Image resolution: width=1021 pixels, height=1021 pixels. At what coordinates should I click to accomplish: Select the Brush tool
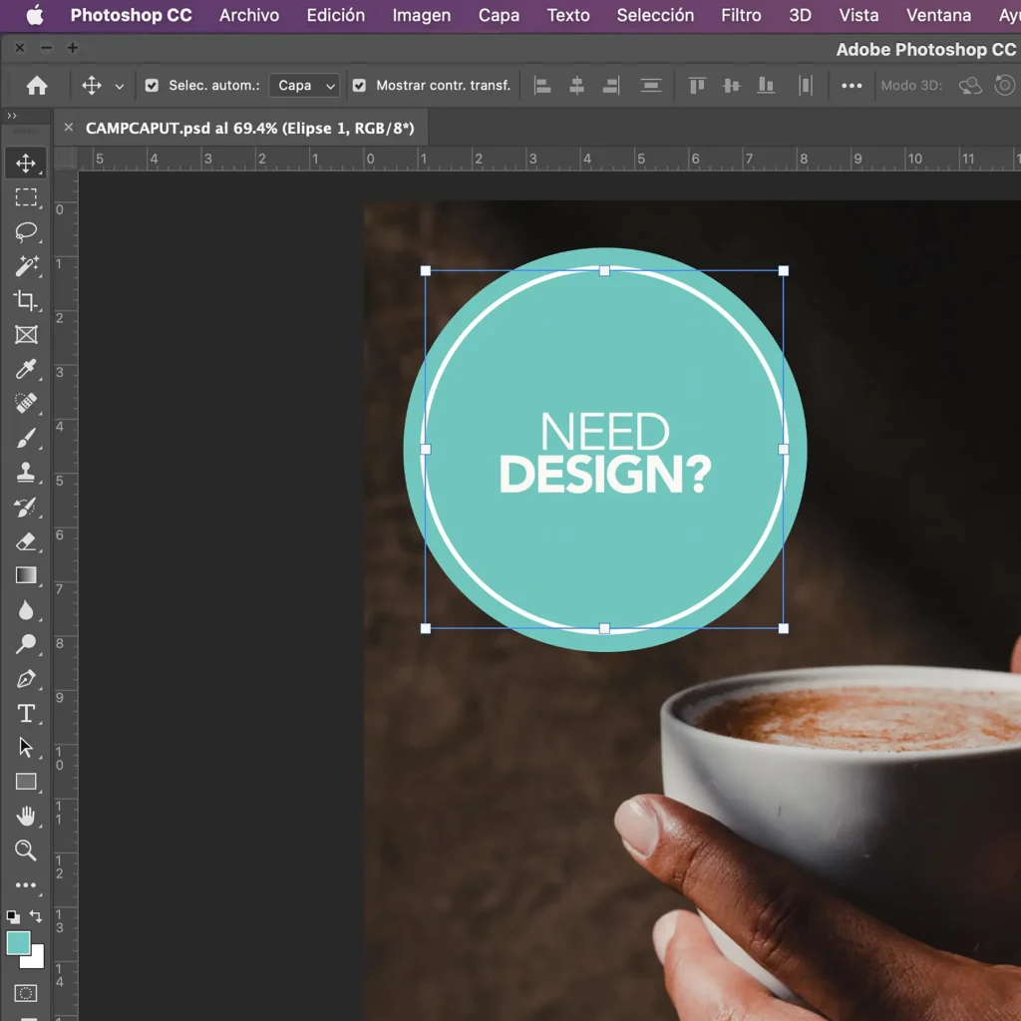point(26,439)
